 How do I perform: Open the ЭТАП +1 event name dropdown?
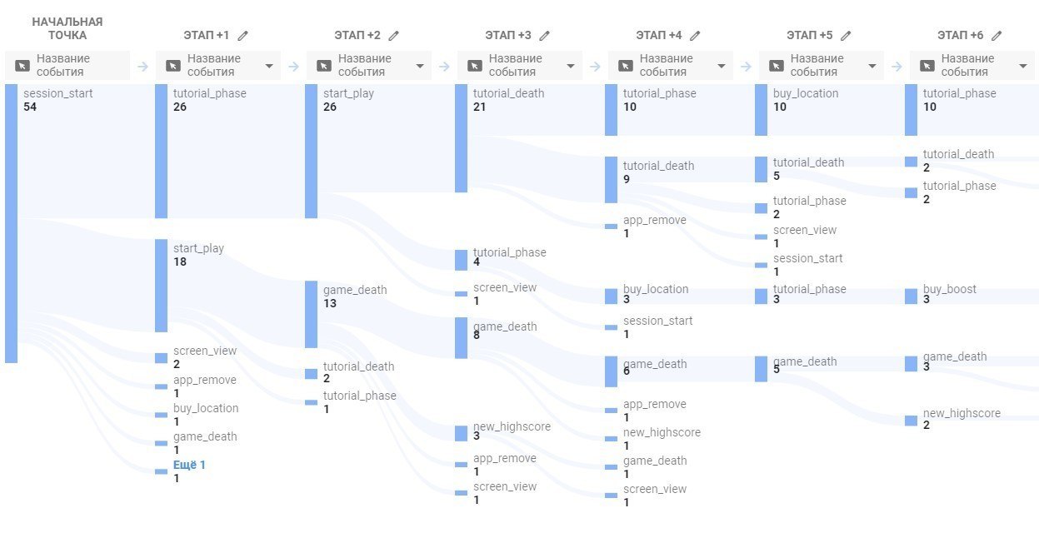[218, 66]
